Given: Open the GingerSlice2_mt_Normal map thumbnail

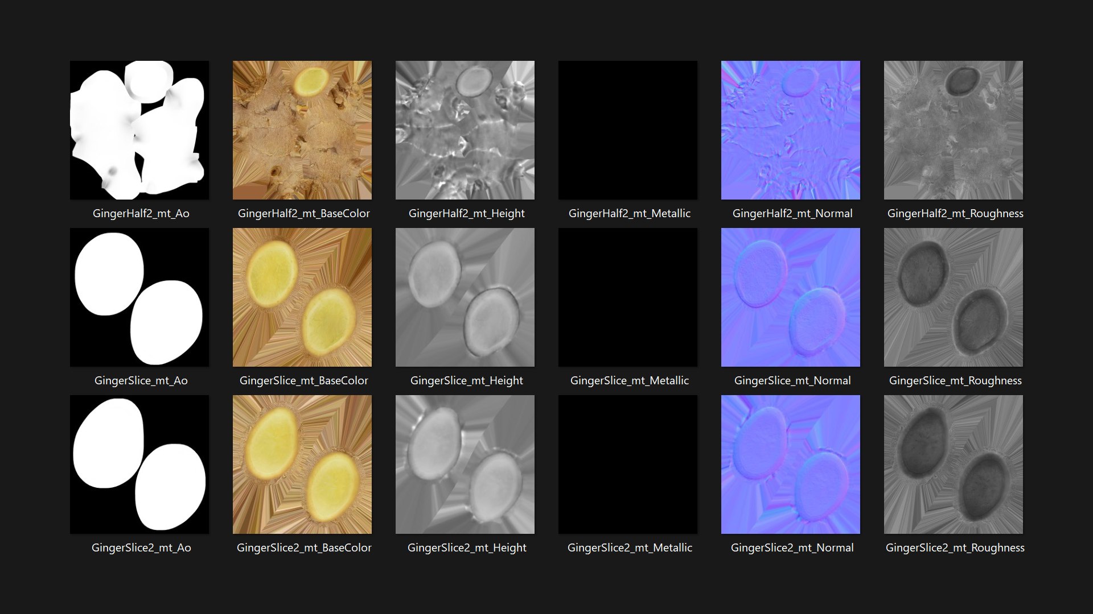Looking at the screenshot, I should 791,464.
